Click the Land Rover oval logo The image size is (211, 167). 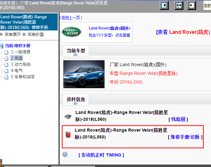pyautogui.click(x=72, y=32)
